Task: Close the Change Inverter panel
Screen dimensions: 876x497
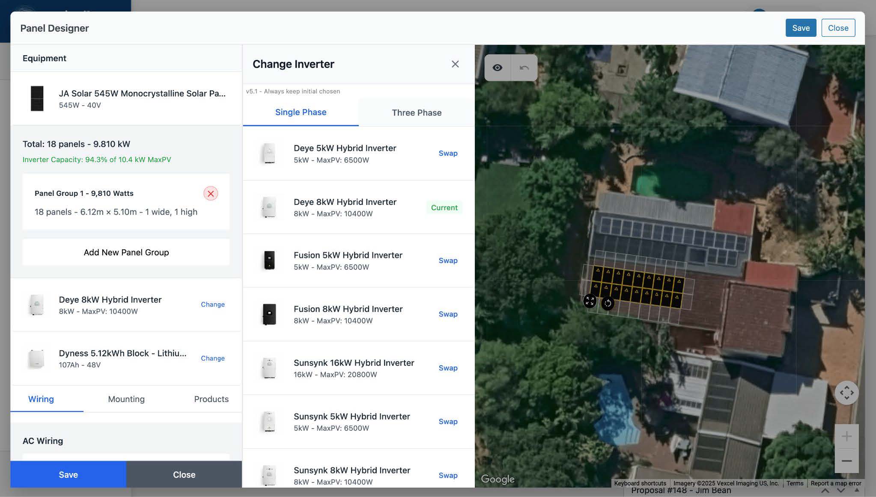Action: coord(455,64)
